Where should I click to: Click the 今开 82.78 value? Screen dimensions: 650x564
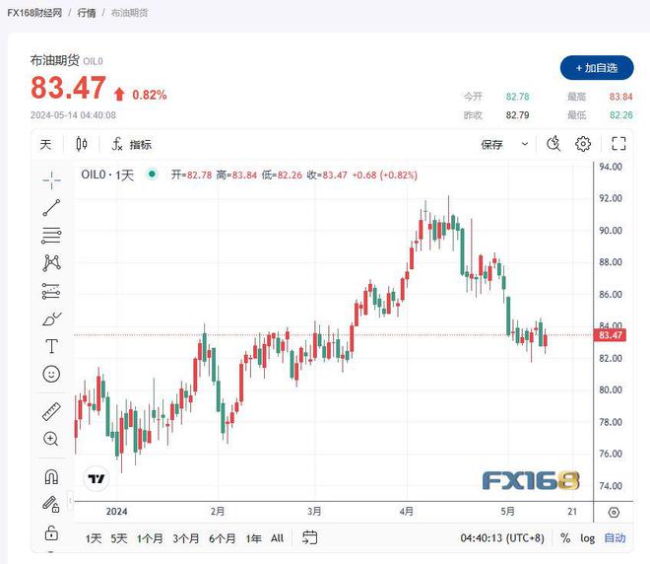[x=517, y=97]
